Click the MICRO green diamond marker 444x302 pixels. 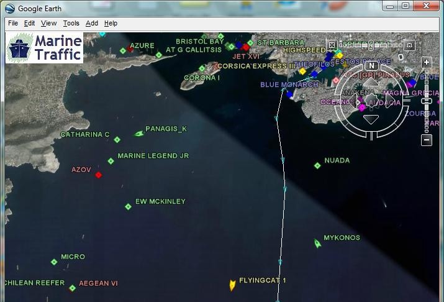pyautogui.click(x=54, y=262)
